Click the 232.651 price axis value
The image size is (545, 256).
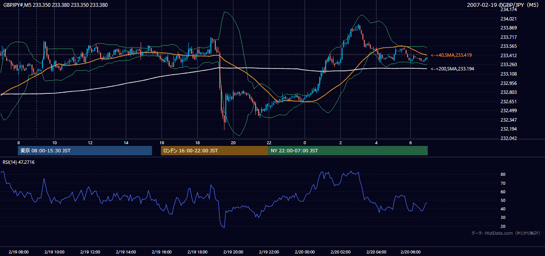click(x=508, y=102)
